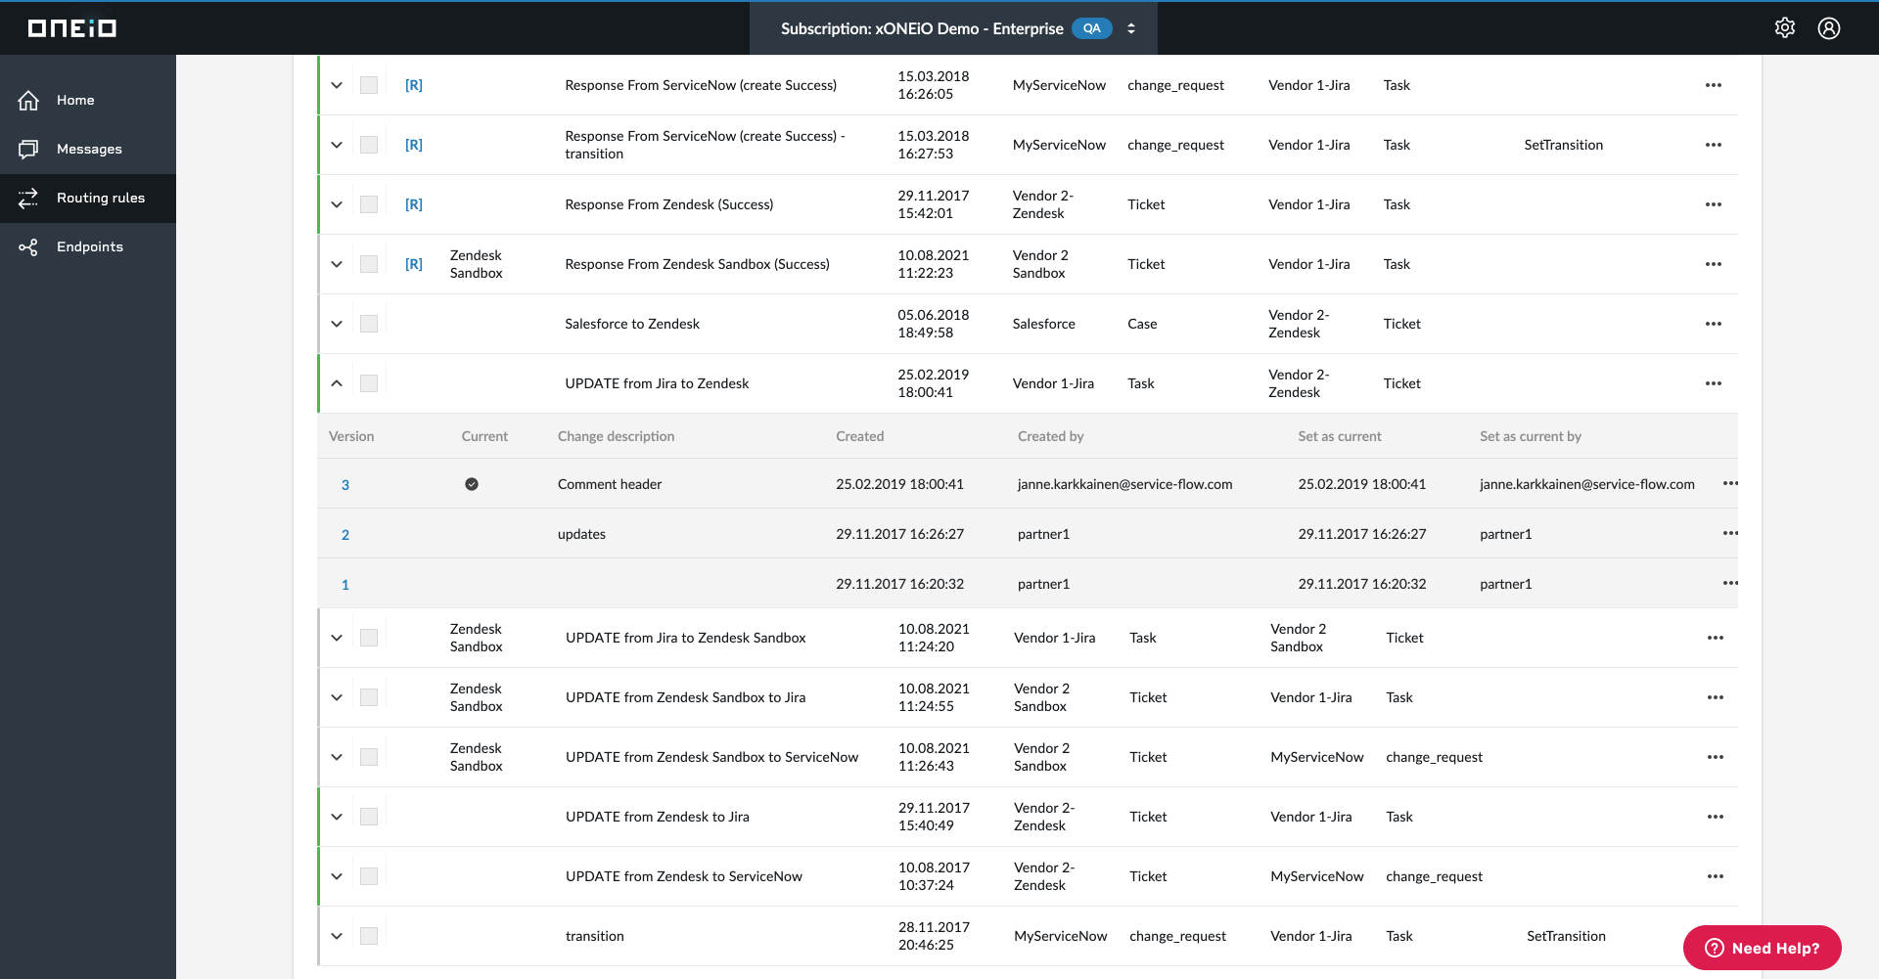This screenshot has height=979, width=1879.
Task: Open Messages in sidebar
Action: [88, 149]
